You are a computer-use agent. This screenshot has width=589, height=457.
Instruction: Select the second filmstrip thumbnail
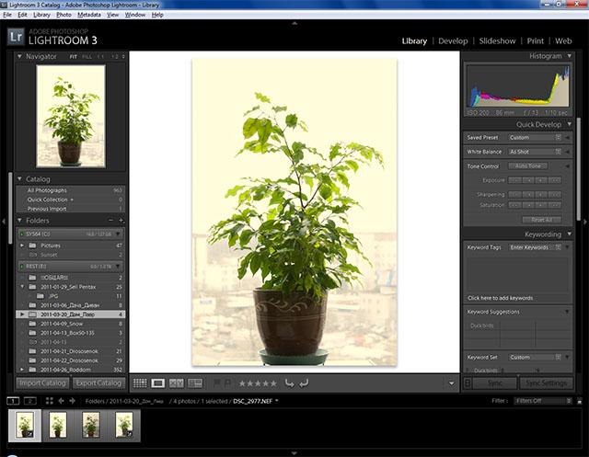58,425
